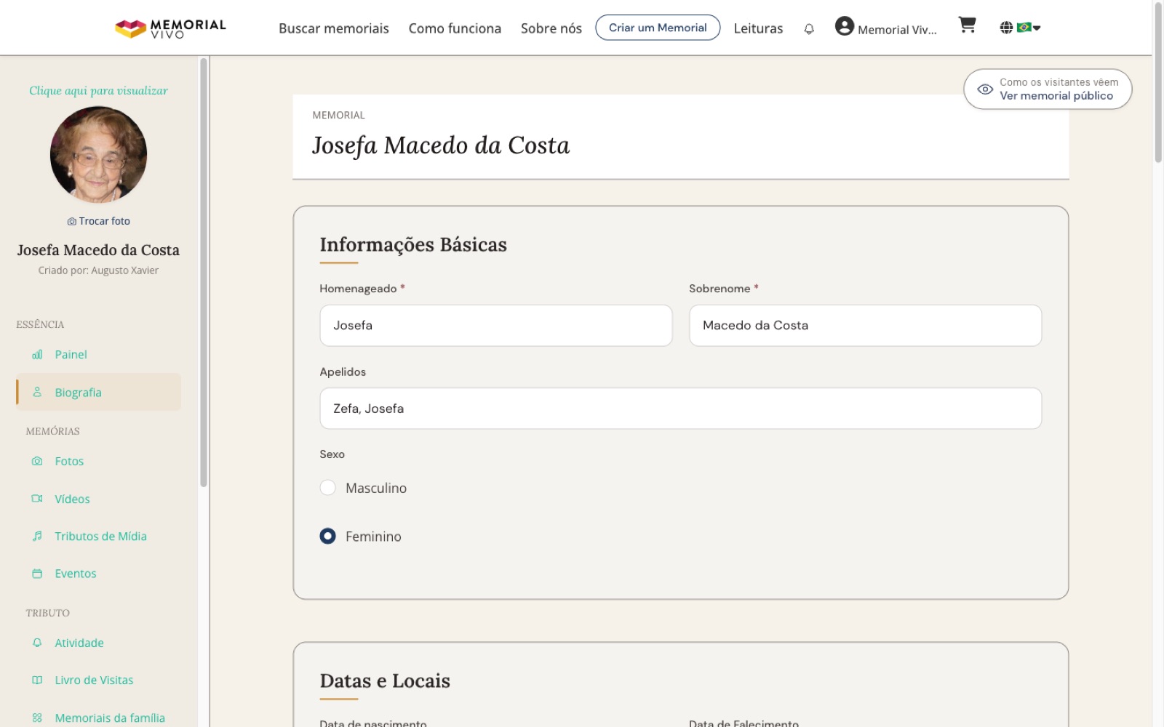Select the Feminino radio button

328,536
